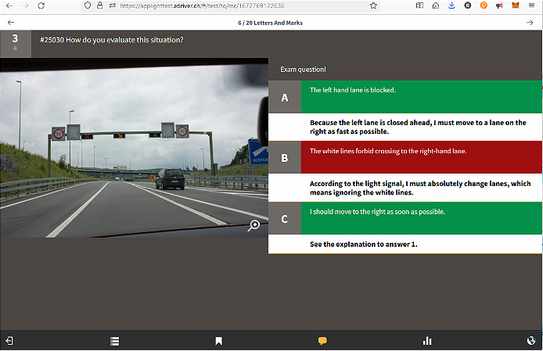This screenshot has height=351, width=543.
Task: Click the question text #25030
Action: [x=112, y=40]
